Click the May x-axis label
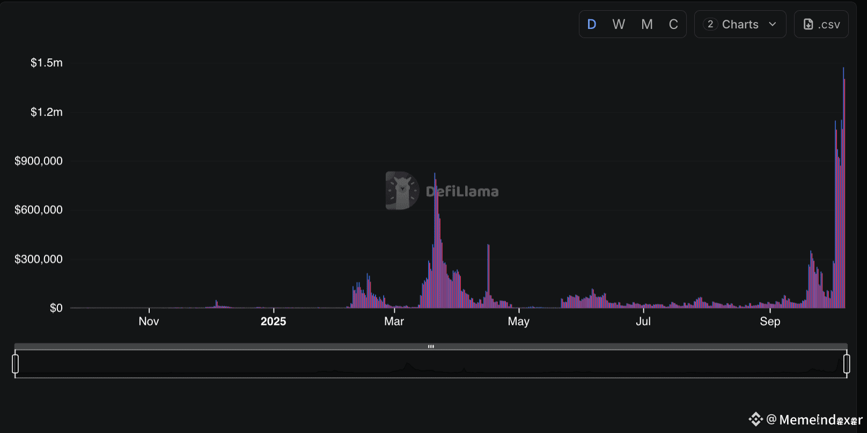This screenshot has height=433, width=867. (519, 321)
